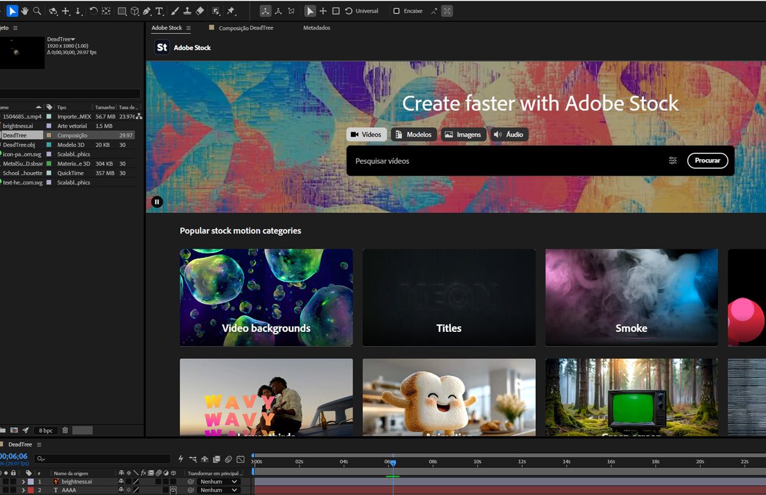This screenshot has width=766, height=495.
Task: Toggle frame blending enable switch in timeline
Action: coord(217,459)
